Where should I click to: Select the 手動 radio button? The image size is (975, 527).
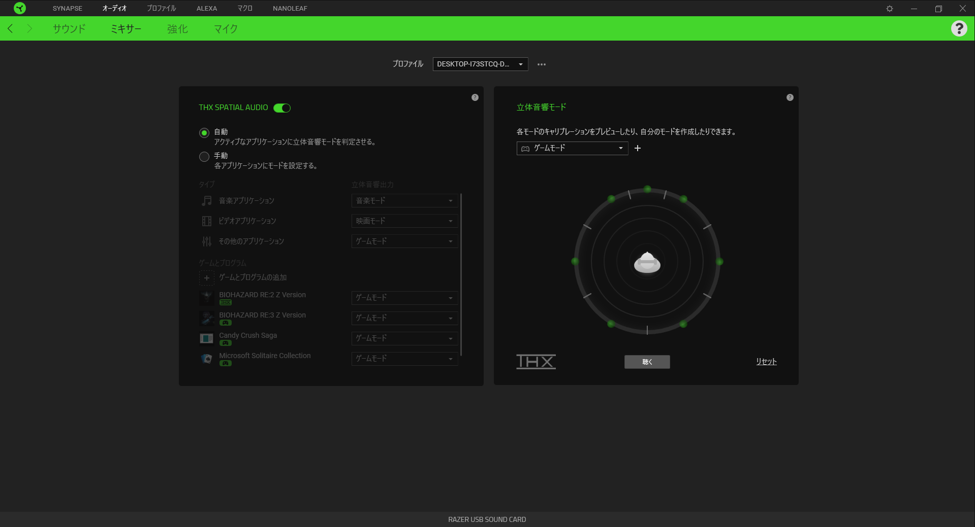point(204,157)
